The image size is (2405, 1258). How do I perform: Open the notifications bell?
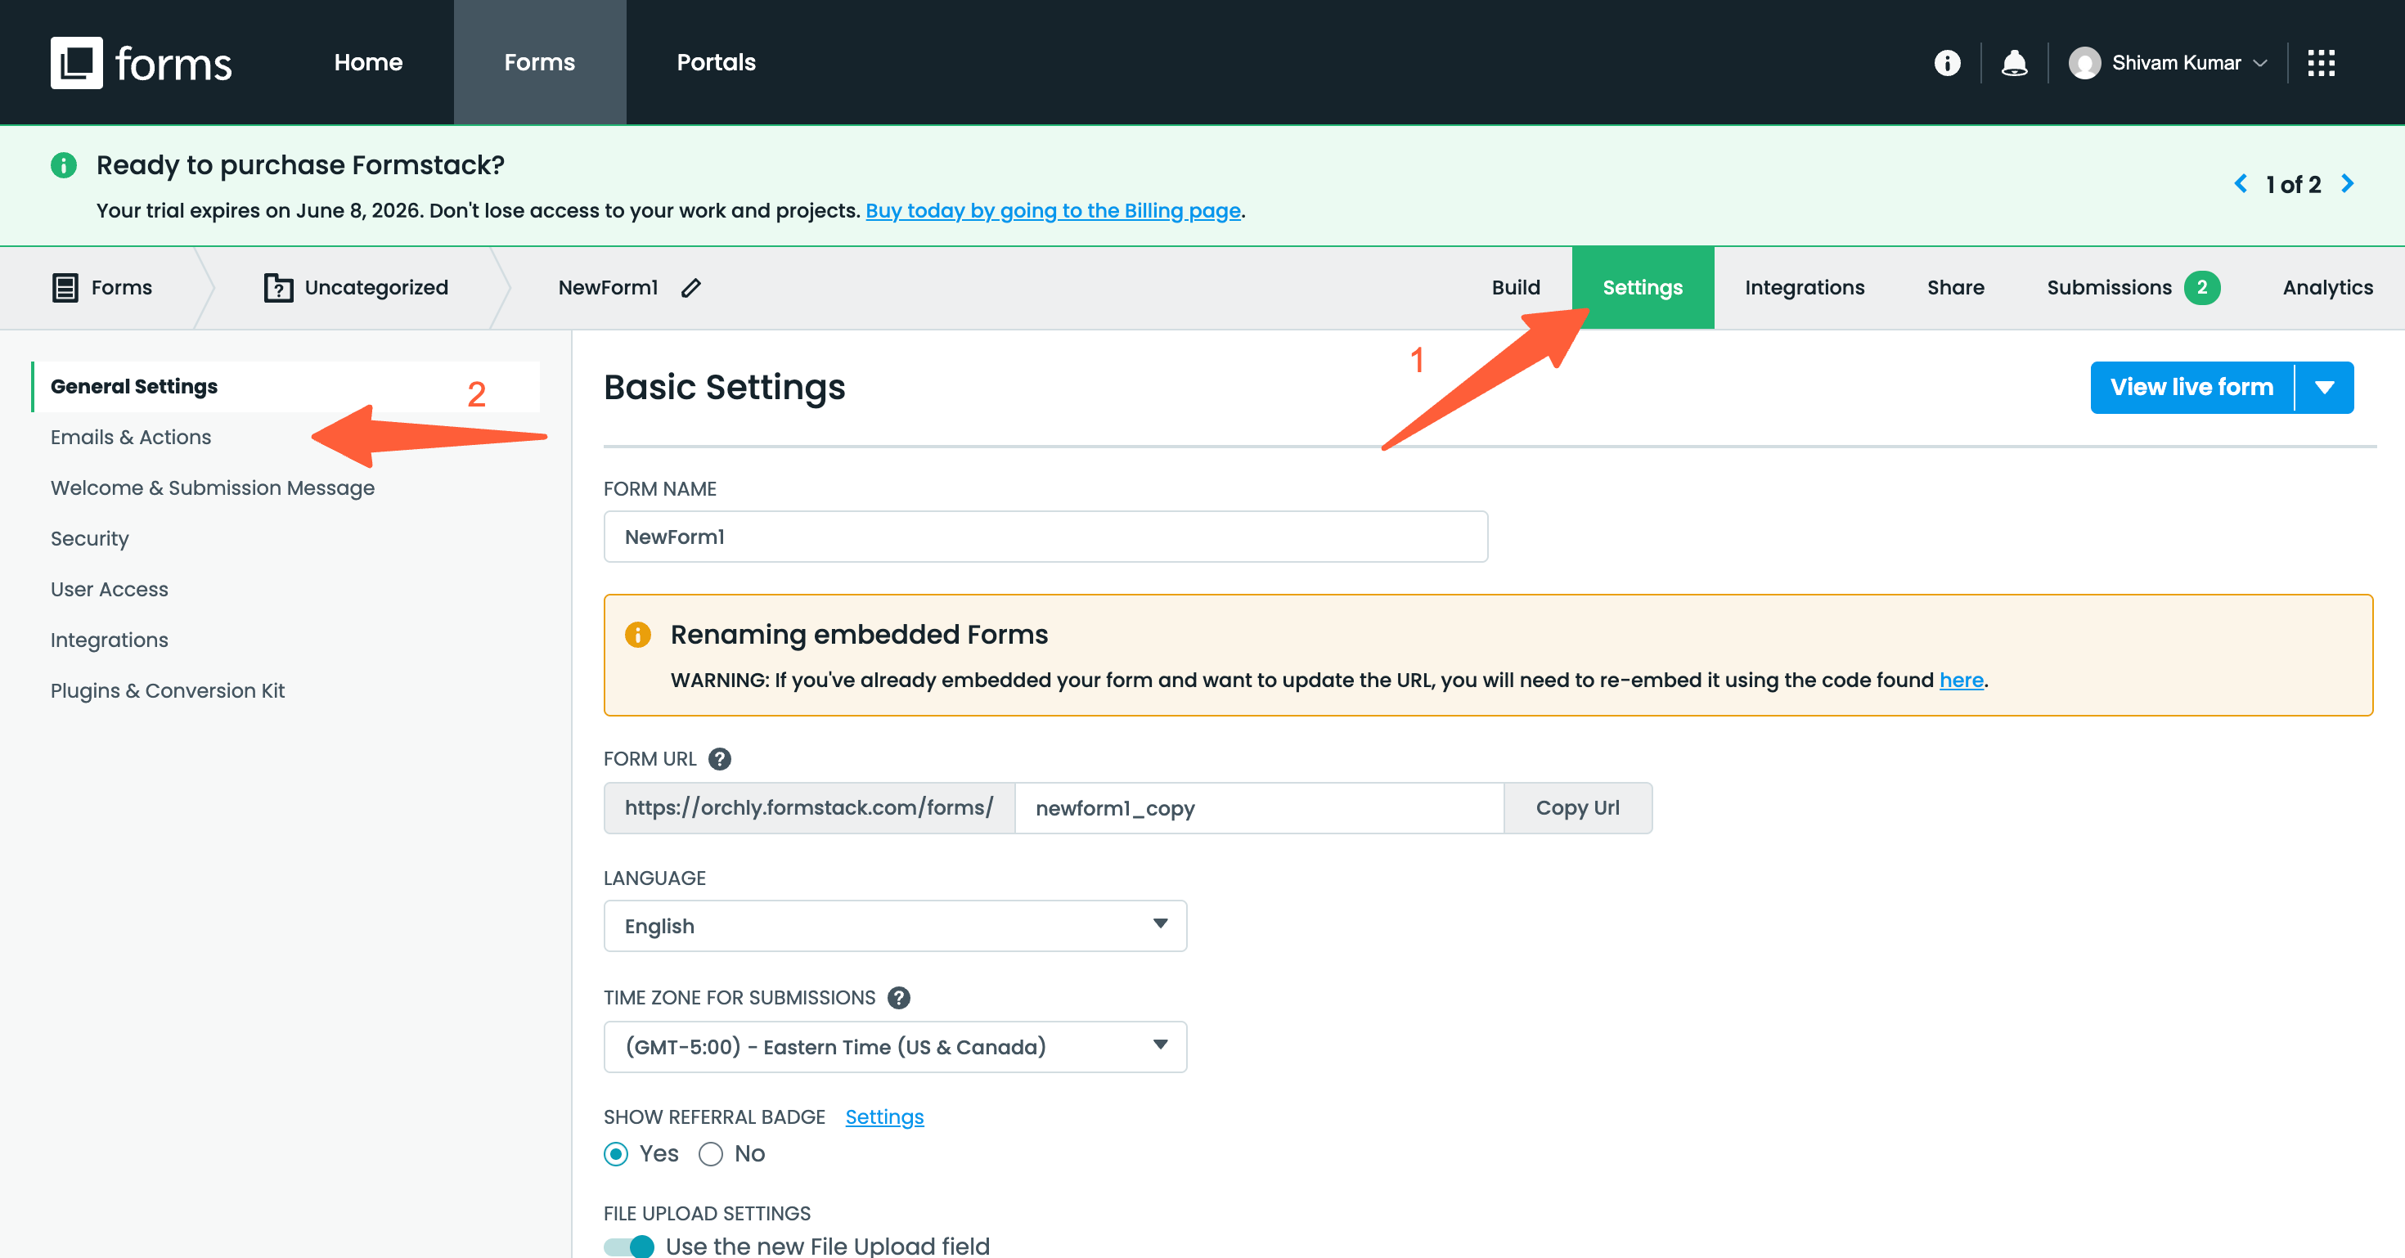tap(2014, 62)
